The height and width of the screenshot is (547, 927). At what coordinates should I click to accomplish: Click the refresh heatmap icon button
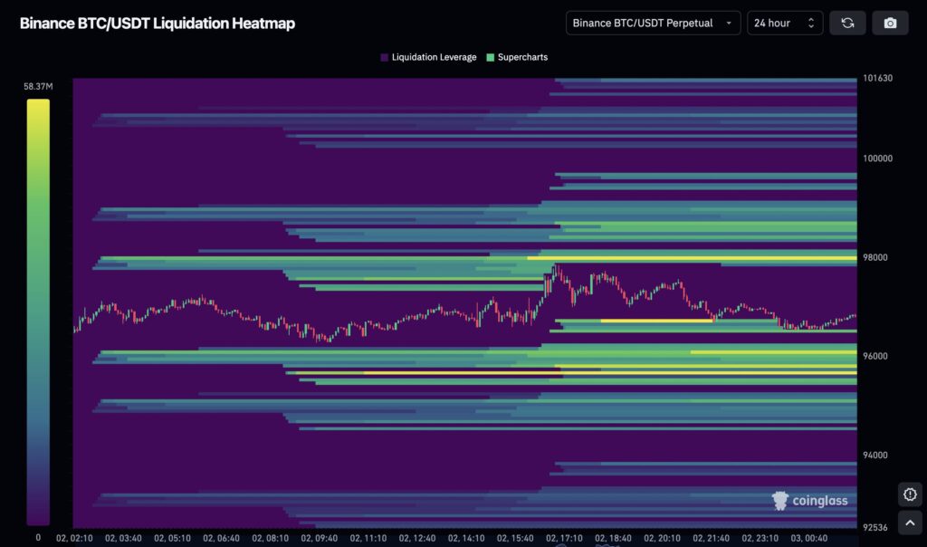[847, 23]
